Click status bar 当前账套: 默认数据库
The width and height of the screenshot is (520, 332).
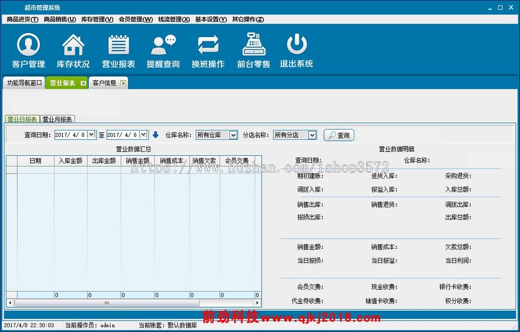(168, 326)
